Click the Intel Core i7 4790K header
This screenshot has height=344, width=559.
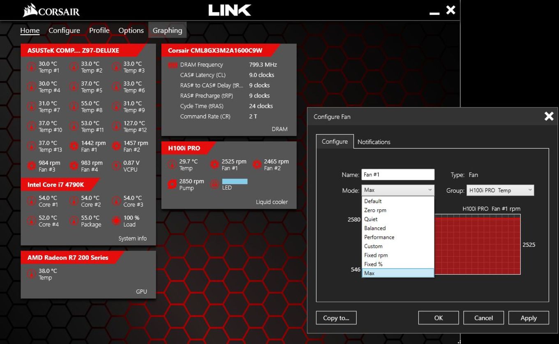[60, 185]
